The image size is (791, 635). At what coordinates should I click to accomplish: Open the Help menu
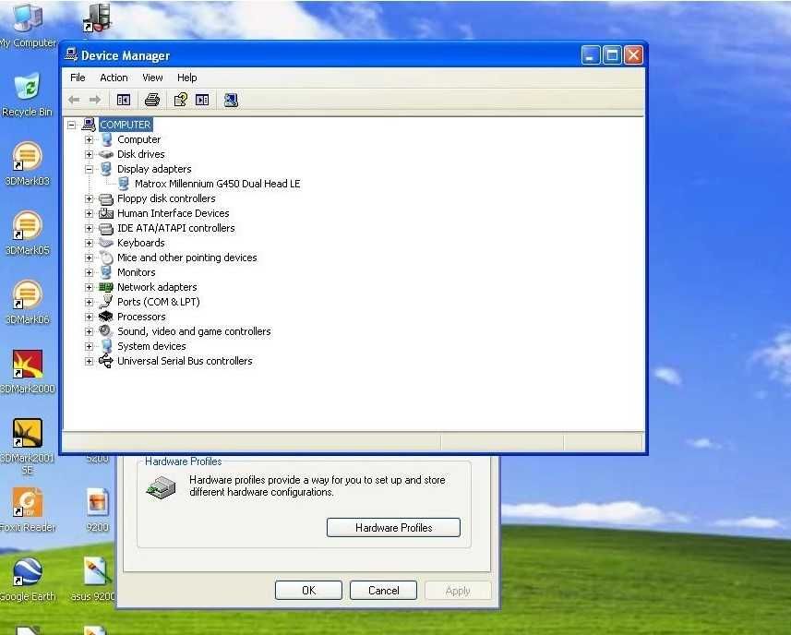[187, 78]
